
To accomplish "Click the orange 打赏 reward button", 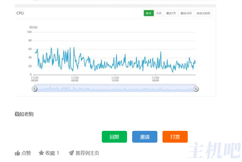I will (175, 137).
